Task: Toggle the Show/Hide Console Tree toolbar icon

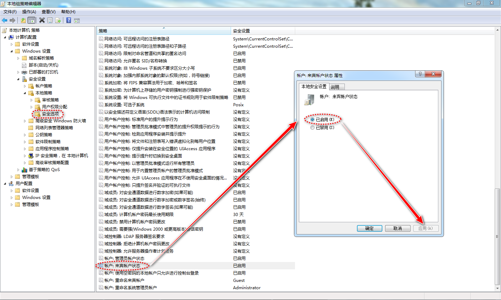Action: pyautogui.click(x=31, y=20)
